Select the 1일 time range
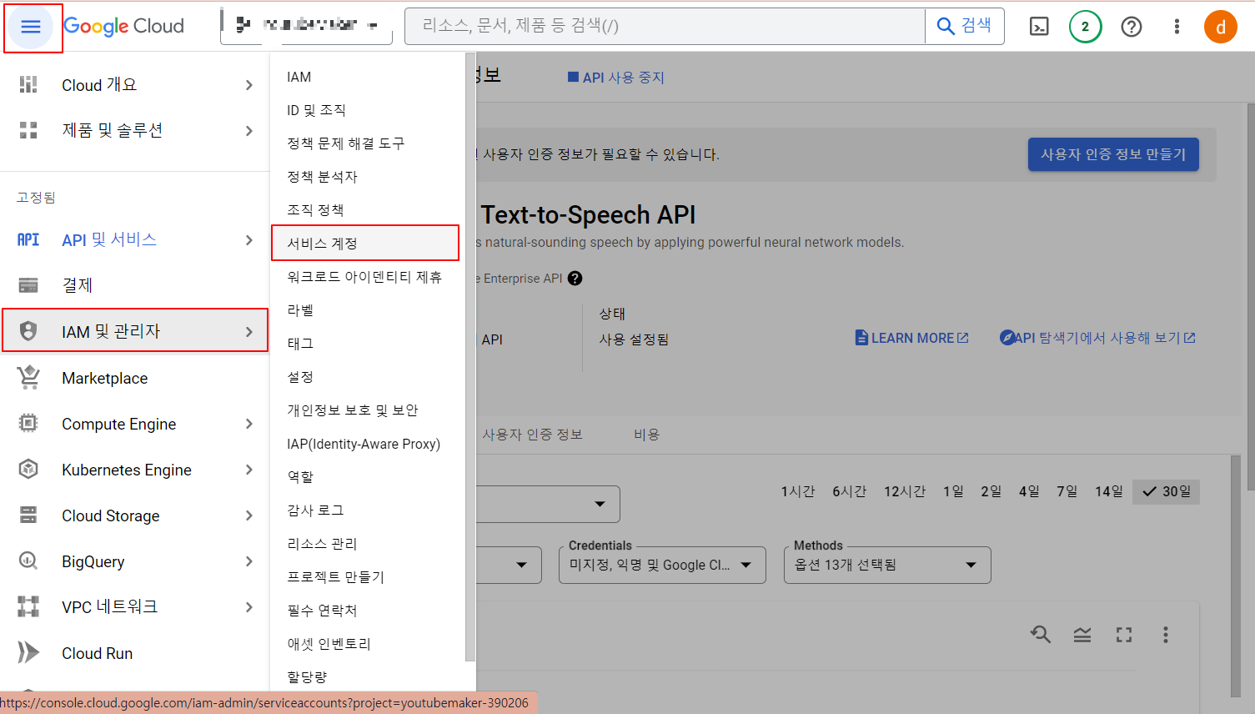1255x714 pixels. [953, 491]
